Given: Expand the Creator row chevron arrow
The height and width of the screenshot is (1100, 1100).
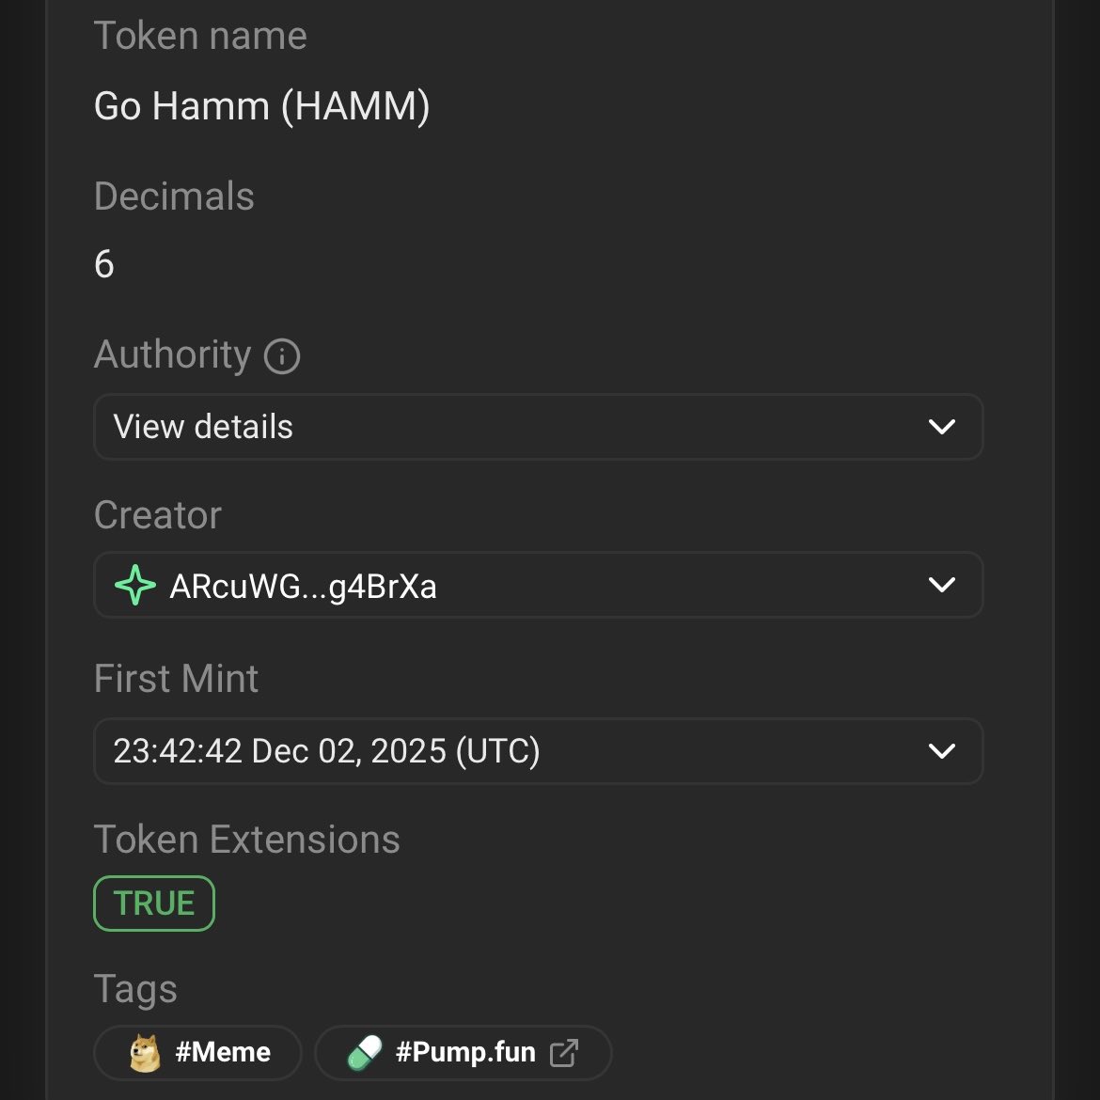Looking at the screenshot, I should point(941,585).
